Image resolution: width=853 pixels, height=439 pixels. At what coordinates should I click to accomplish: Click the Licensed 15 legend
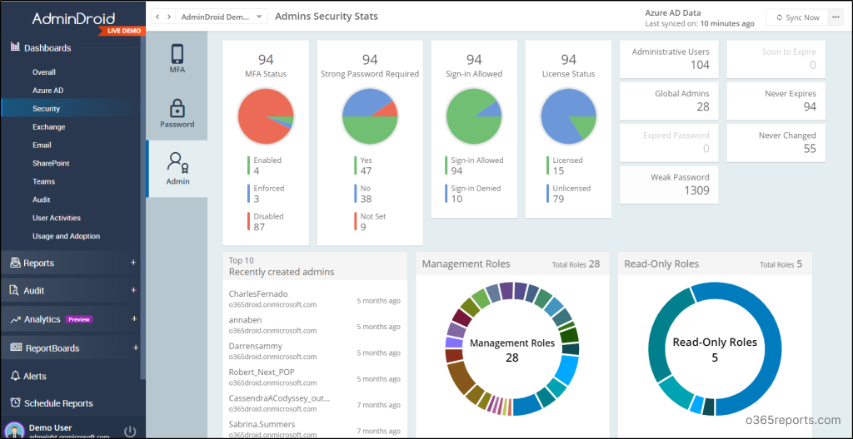click(x=565, y=165)
